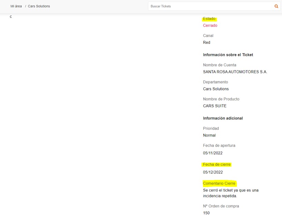Click the orange search magnifier icon

(x=276, y=6)
